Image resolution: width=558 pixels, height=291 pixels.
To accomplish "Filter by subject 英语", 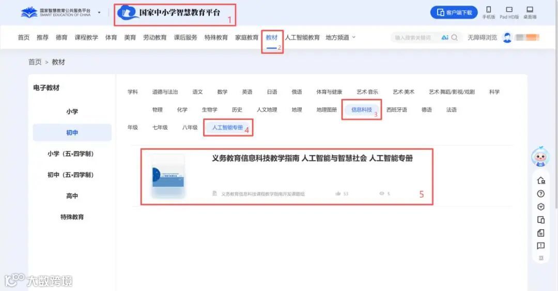I will [x=247, y=92].
